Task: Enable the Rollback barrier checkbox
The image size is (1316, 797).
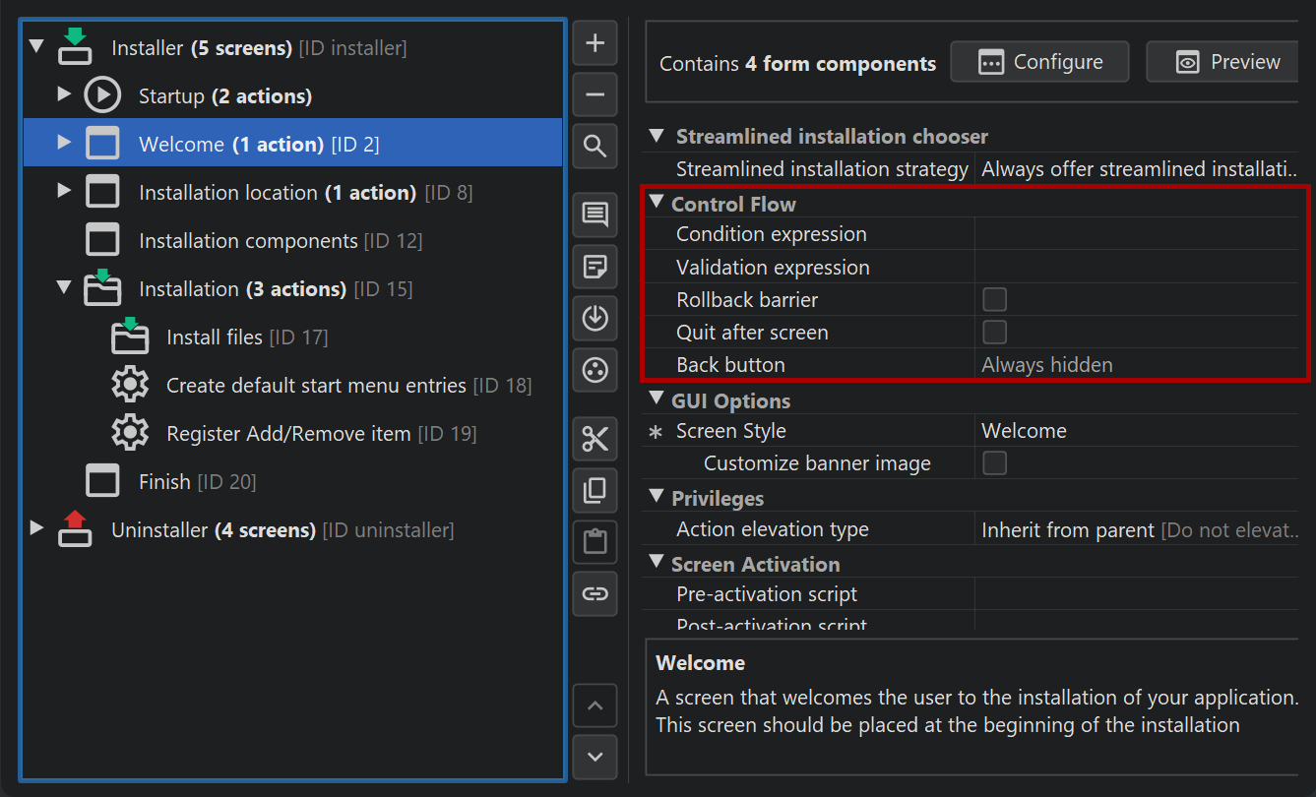Action: point(994,299)
